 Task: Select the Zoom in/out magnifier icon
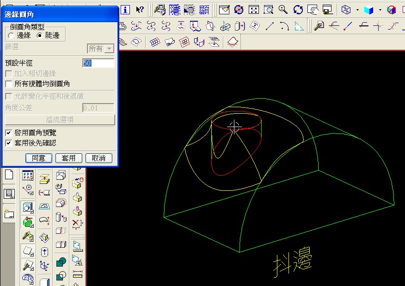point(283,10)
